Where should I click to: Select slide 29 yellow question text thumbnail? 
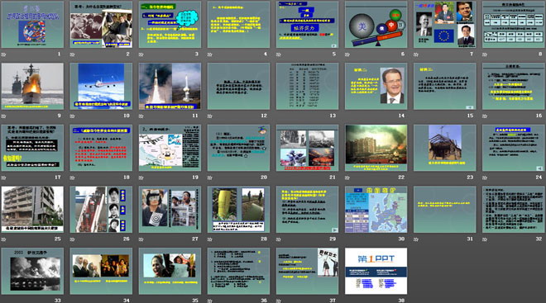pyautogui.click(x=307, y=209)
